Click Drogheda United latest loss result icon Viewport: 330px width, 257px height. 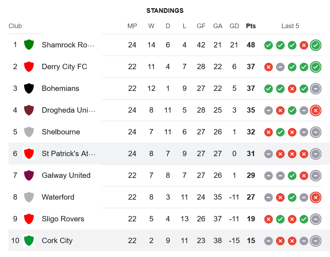(315, 110)
